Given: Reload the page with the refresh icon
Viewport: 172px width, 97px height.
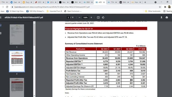Looking at the screenshot, I should click(x=7, y=7).
